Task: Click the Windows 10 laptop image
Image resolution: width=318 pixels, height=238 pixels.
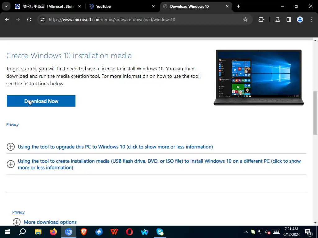Action: [259, 77]
